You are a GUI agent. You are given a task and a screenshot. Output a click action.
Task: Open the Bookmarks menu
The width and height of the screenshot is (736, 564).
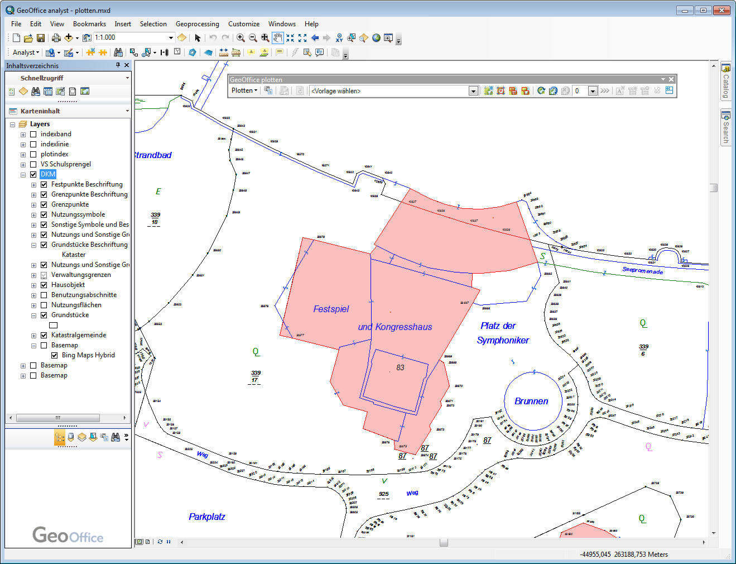tap(89, 24)
